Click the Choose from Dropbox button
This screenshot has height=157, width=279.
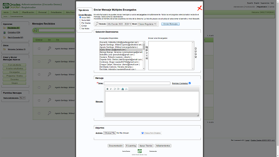click(x=151, y=133)
